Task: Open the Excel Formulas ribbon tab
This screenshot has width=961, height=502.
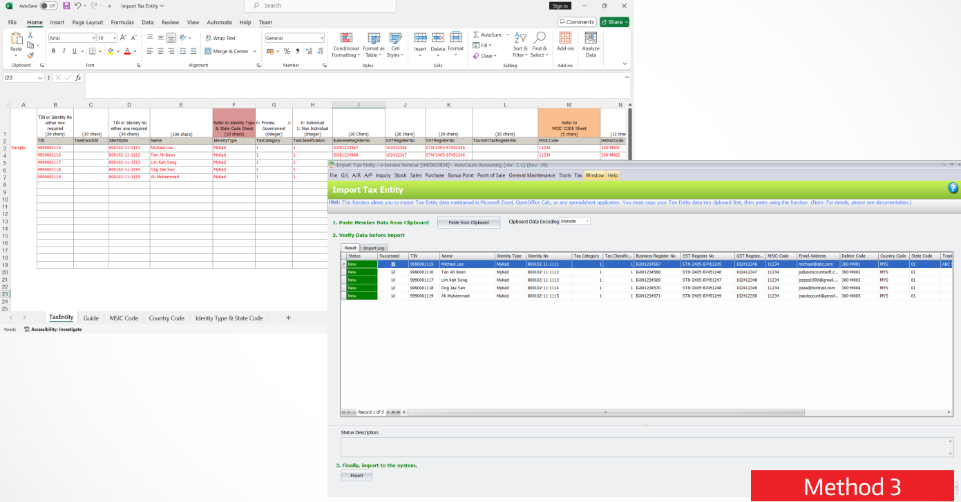Action: pos(122,22)
